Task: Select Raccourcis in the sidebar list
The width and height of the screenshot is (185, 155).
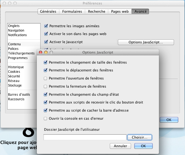Action: point(16,99)
